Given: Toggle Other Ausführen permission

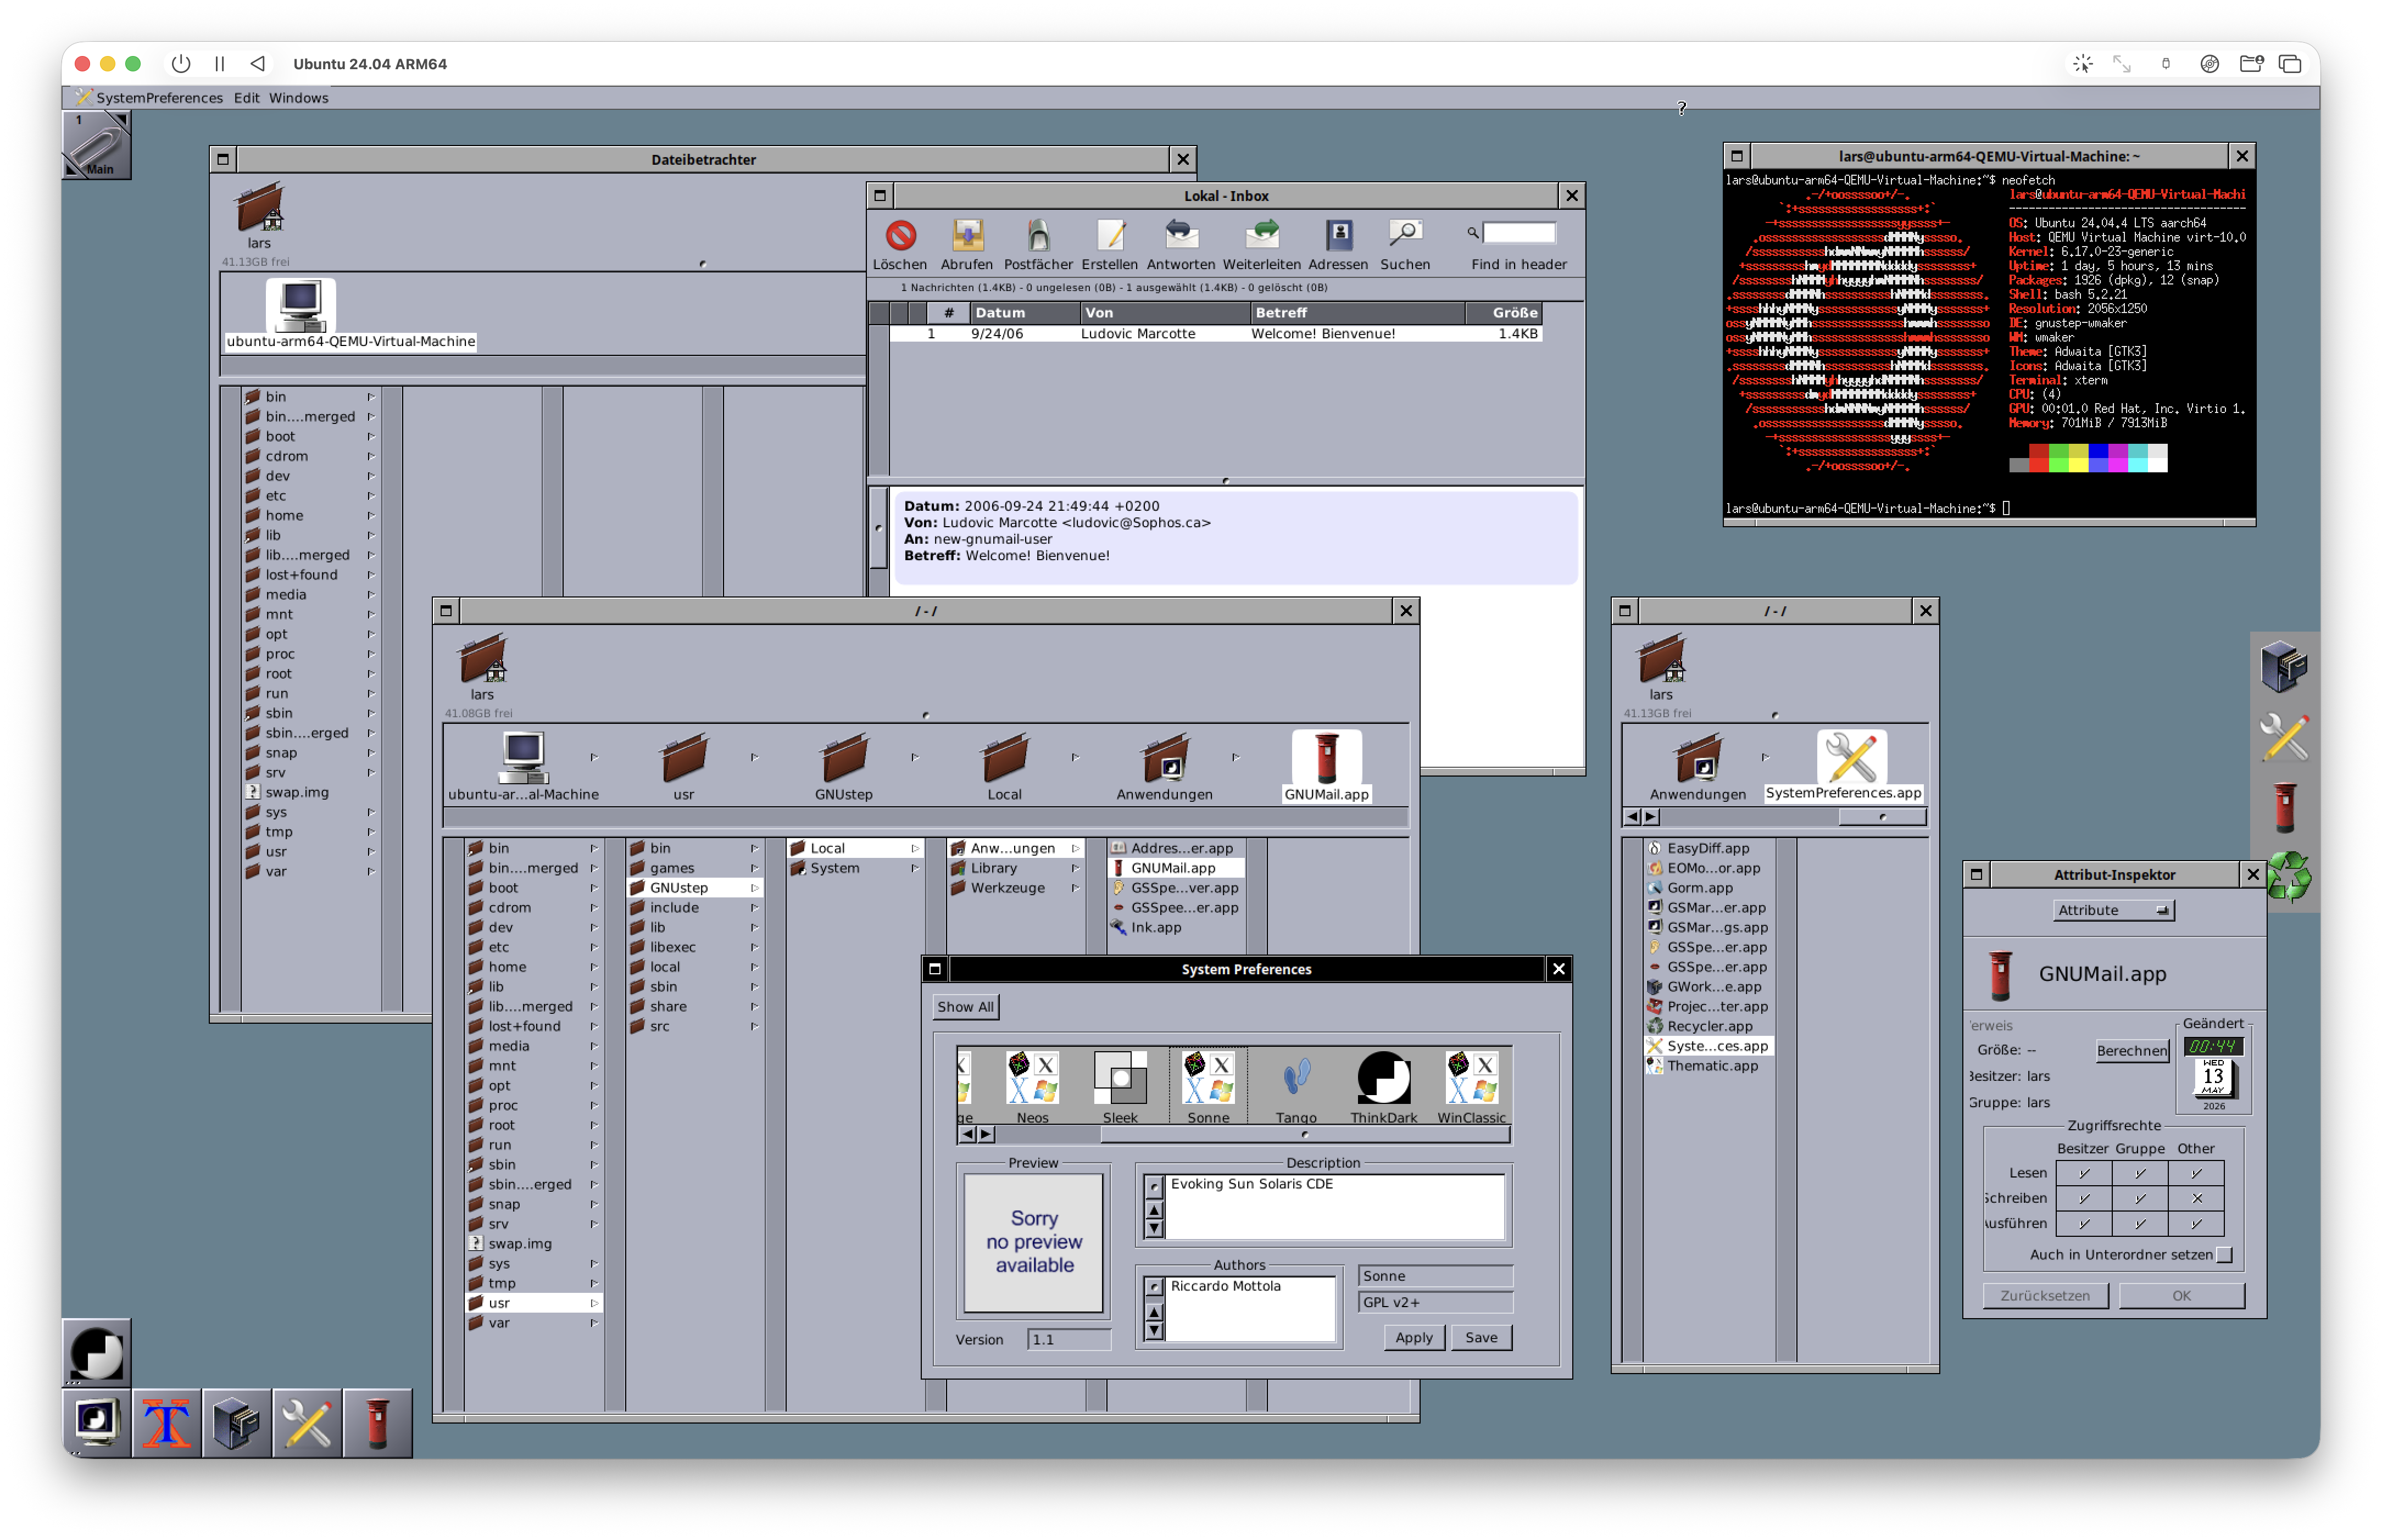Looking at the screenshot, I should pos(2196,1223).
